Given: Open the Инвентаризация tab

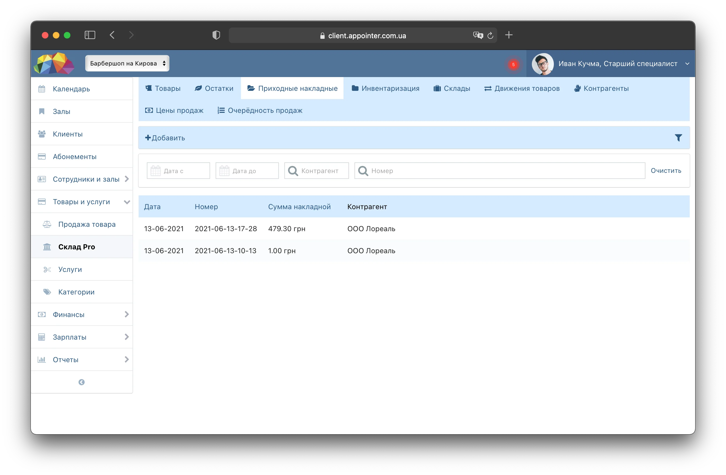Looking at the screenshot, I should pyautogui.click(x=385, y=88).
